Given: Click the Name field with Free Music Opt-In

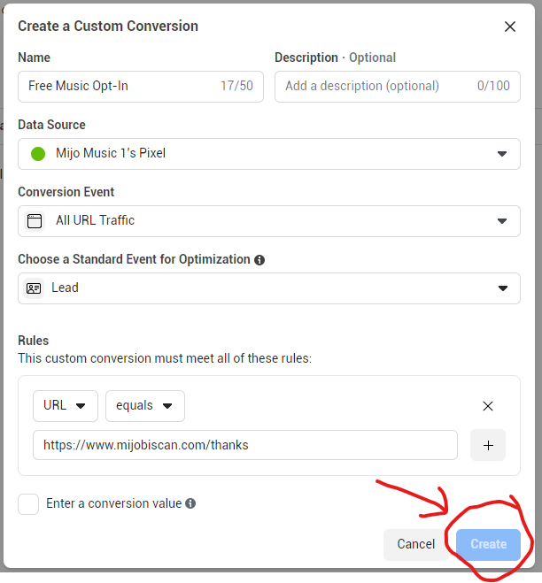Looking at the screenshot, I should coord(141,87).
